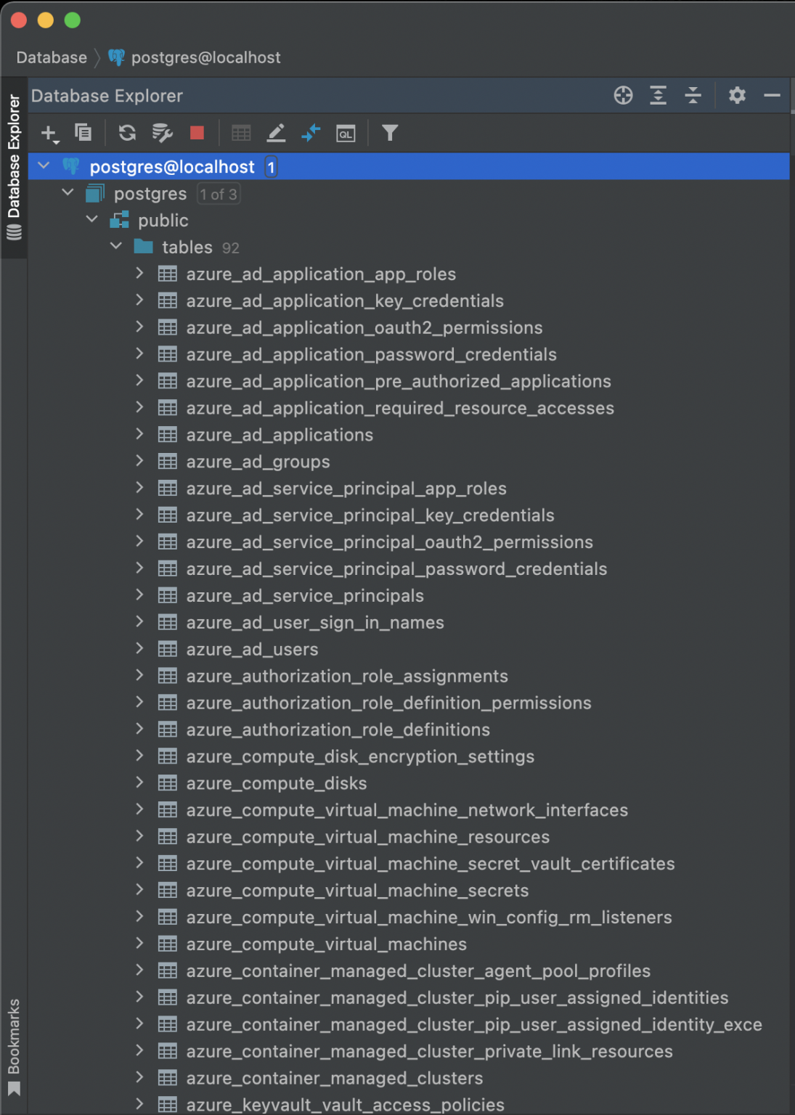Click the Database breadcrumb item
The height and width of the screenshot is (1115, 795).
tap(51, 57)
